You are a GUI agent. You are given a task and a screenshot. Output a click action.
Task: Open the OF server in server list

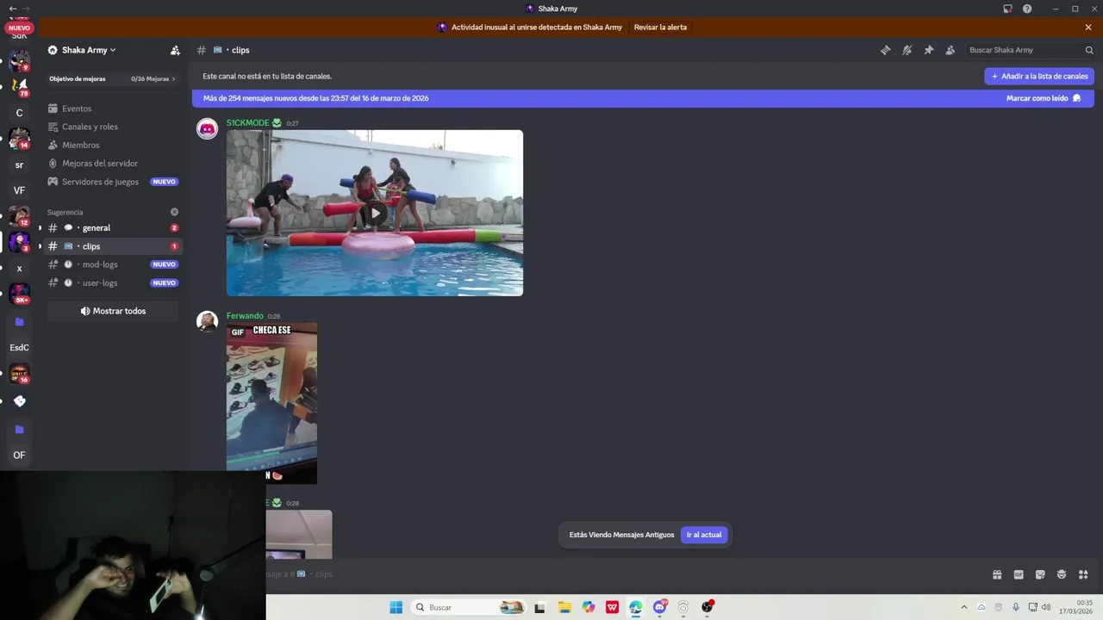[19, 455]
